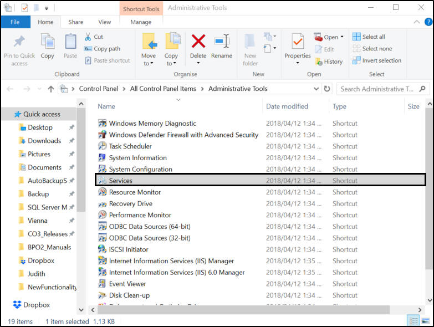Sort by Type column header
The height and width of the screenshot is (327, 434).
coord(339,106)
